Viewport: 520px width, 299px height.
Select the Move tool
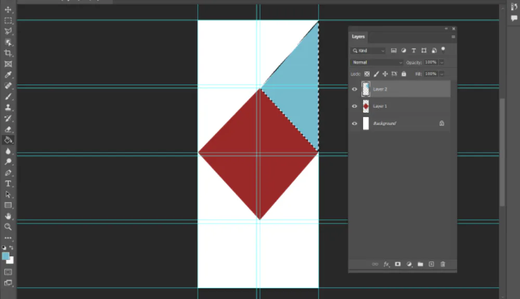click(x=8, y=10)
